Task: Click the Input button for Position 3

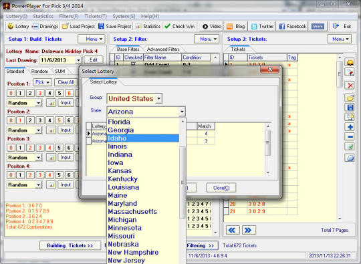Action: point(66,158)
